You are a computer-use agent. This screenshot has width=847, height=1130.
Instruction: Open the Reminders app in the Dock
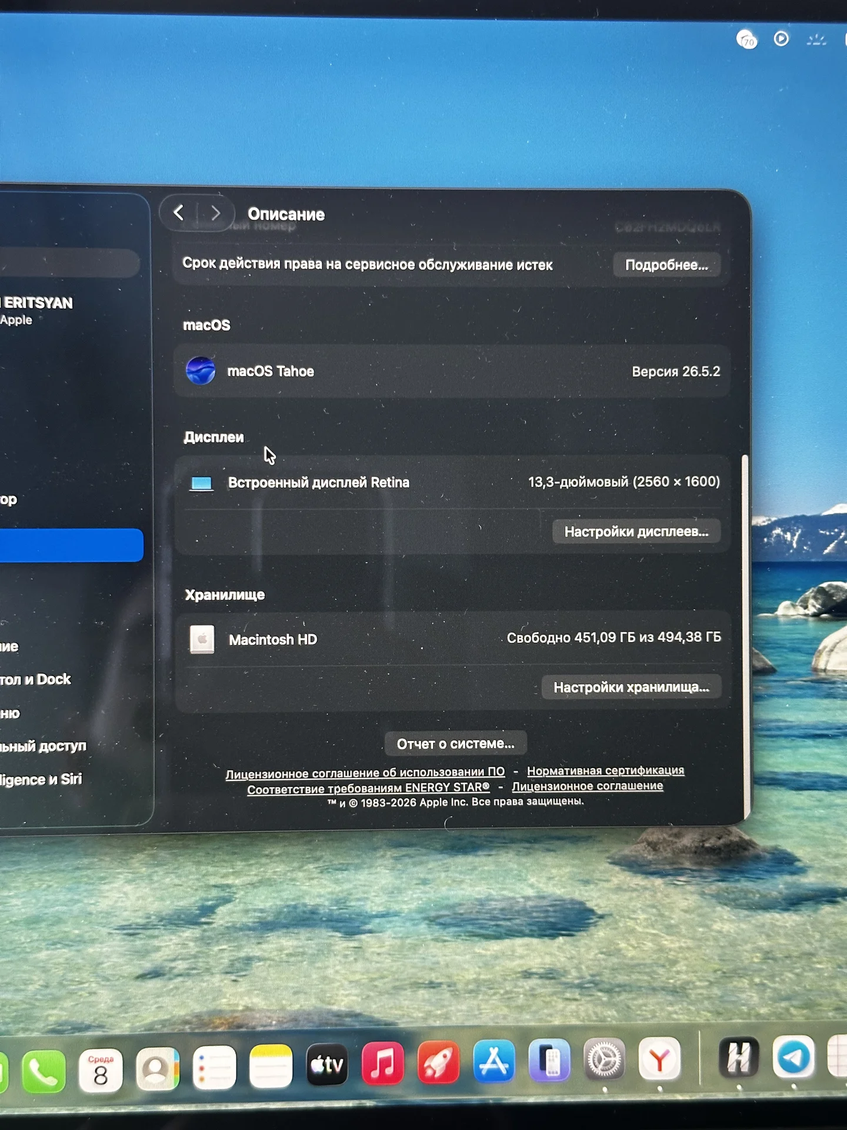point(214,1068)
